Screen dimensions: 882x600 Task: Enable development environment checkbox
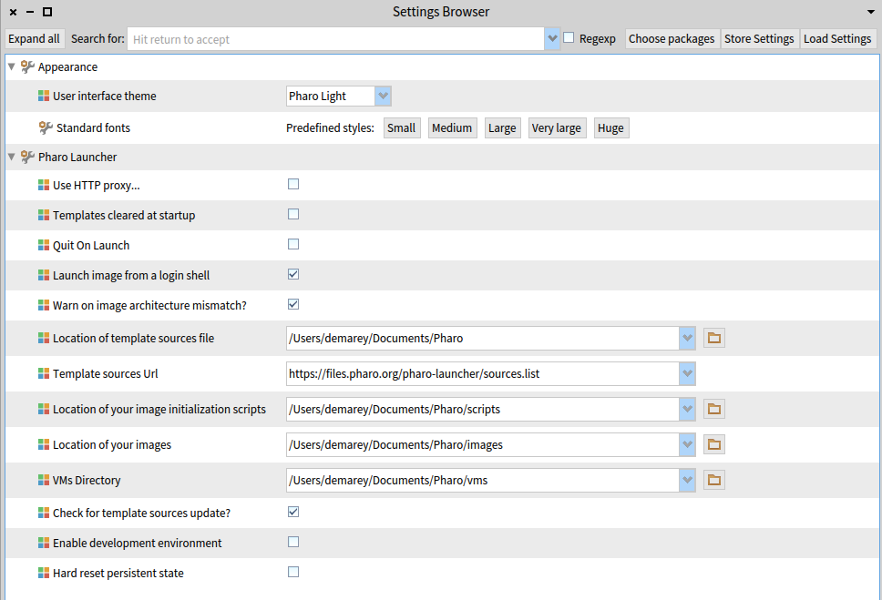(293, 542)
